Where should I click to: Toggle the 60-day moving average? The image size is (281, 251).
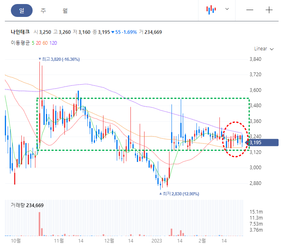[x=45, y=43]
